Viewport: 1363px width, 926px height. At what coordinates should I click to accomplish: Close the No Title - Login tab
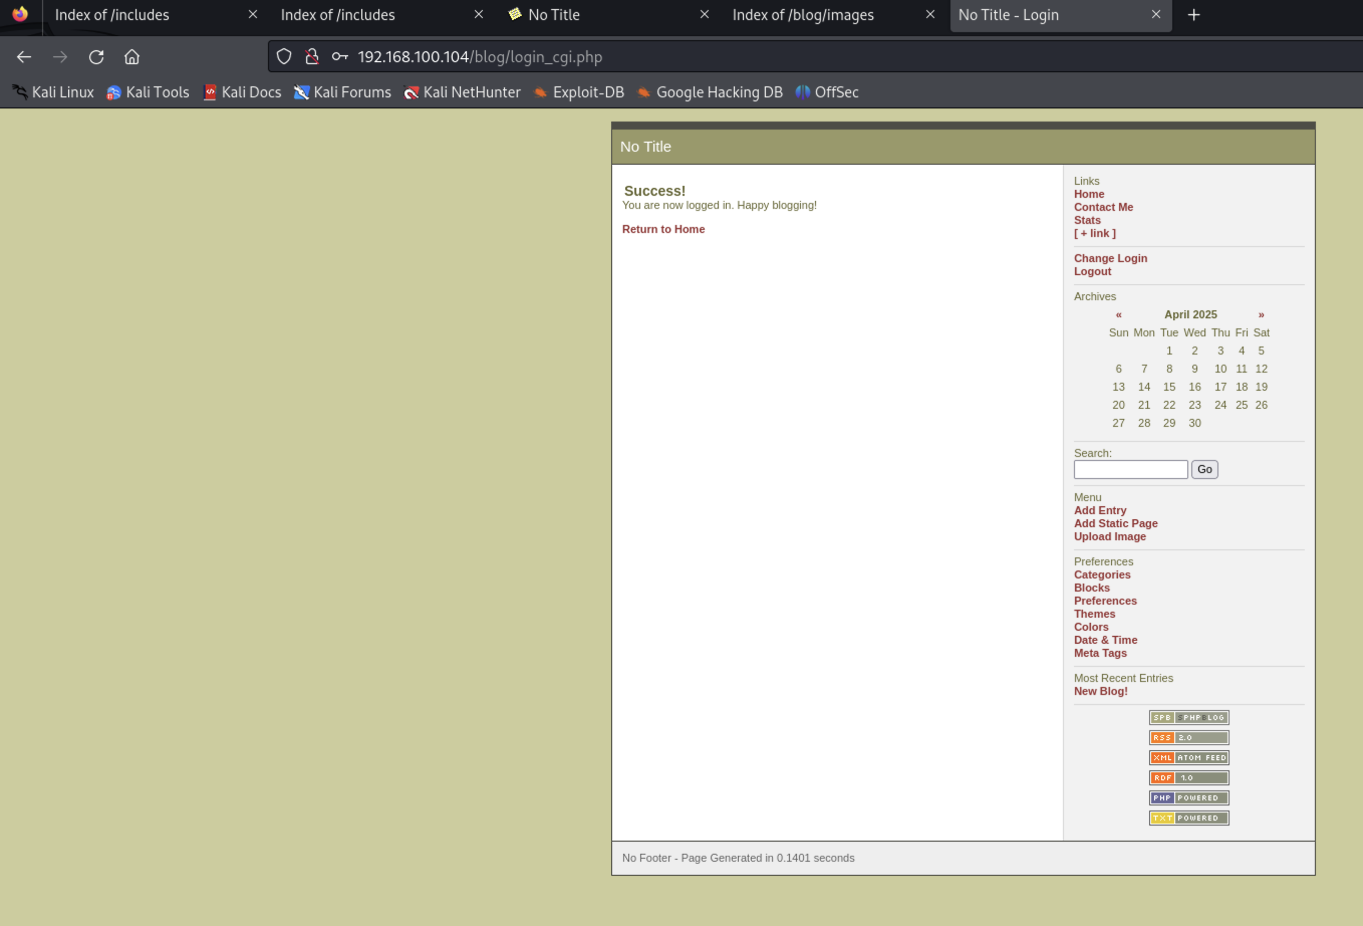[x=1156, y=15]
